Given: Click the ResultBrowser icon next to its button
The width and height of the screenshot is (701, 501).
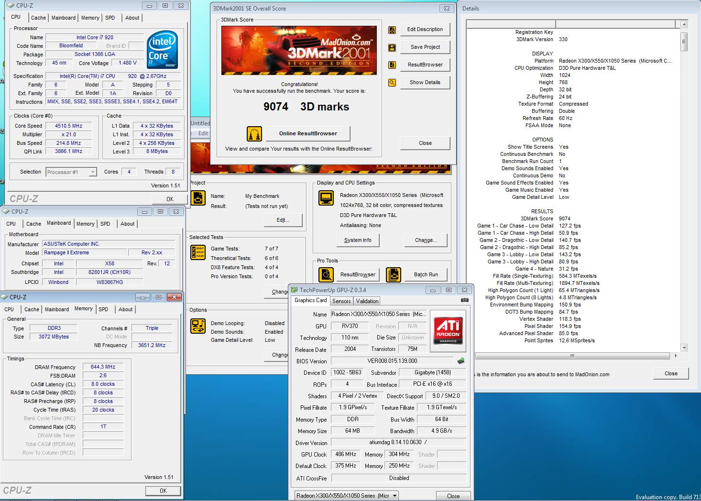Looking at the screenshot, I should click(x=392, y=65).
